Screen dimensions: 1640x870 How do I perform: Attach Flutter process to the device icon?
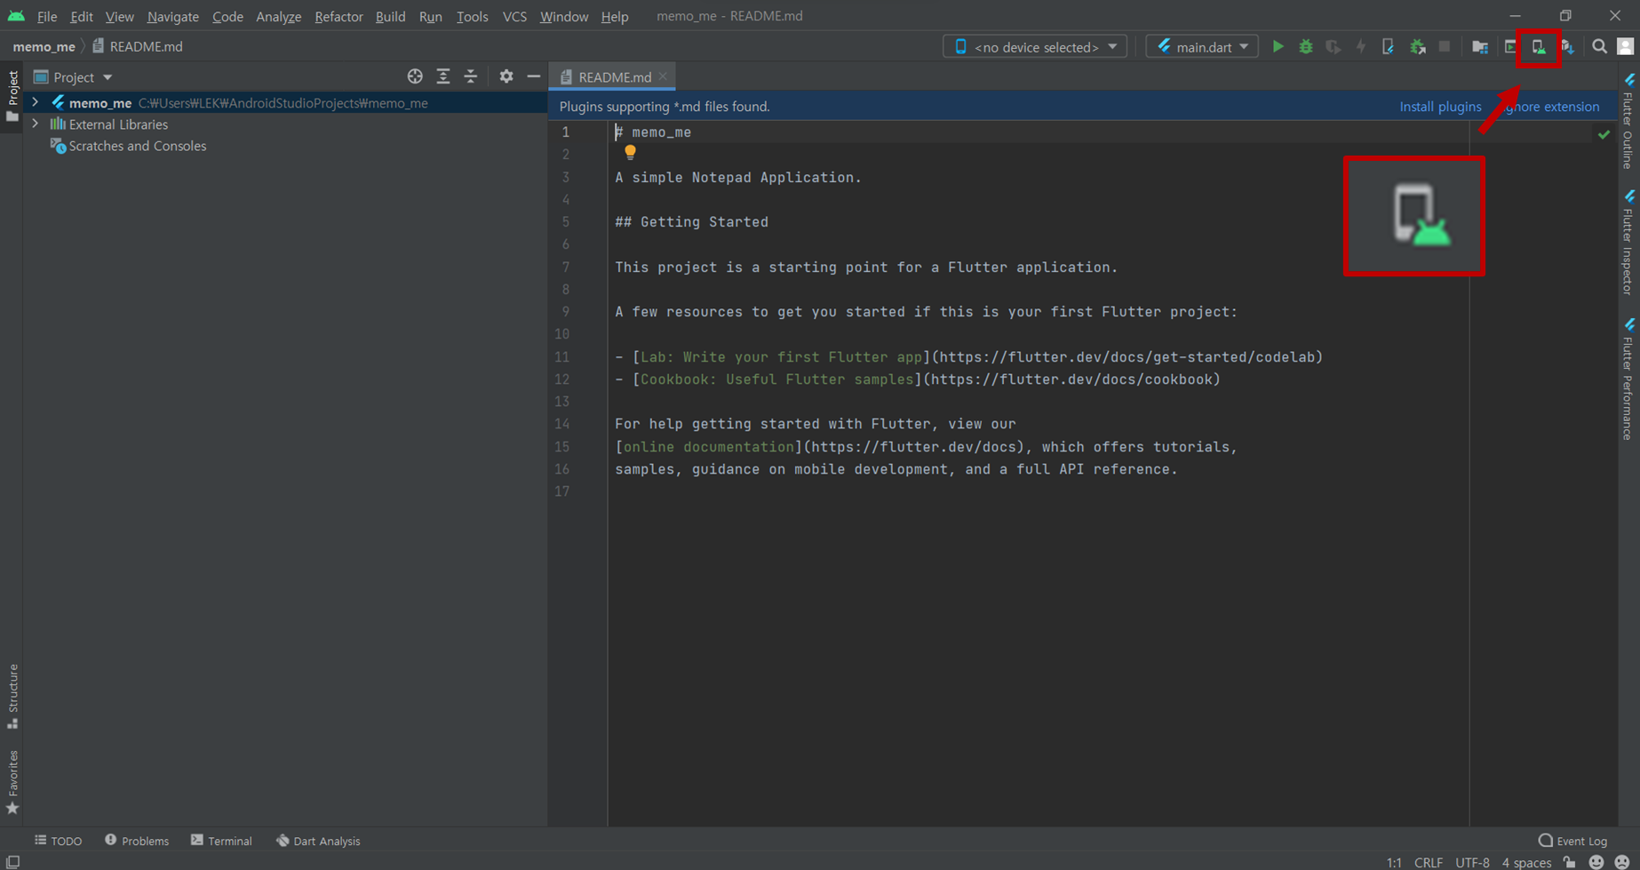click(1388, 46)
